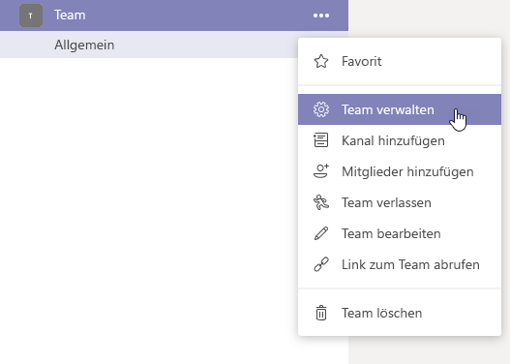510x364 pixels.
Task: Click the trash can icon for Team löschen
Action: pos(321,313)
